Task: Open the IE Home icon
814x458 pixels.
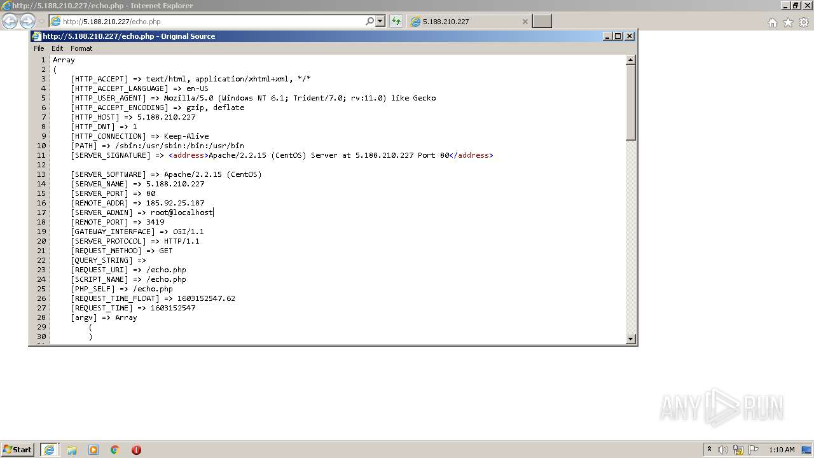Action: tap(772, 22)
